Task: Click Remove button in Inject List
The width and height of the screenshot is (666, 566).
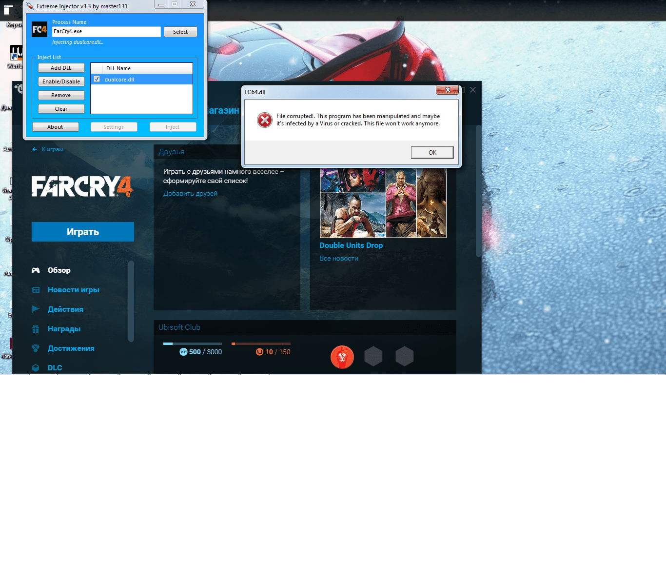Action: pos(61,95)
